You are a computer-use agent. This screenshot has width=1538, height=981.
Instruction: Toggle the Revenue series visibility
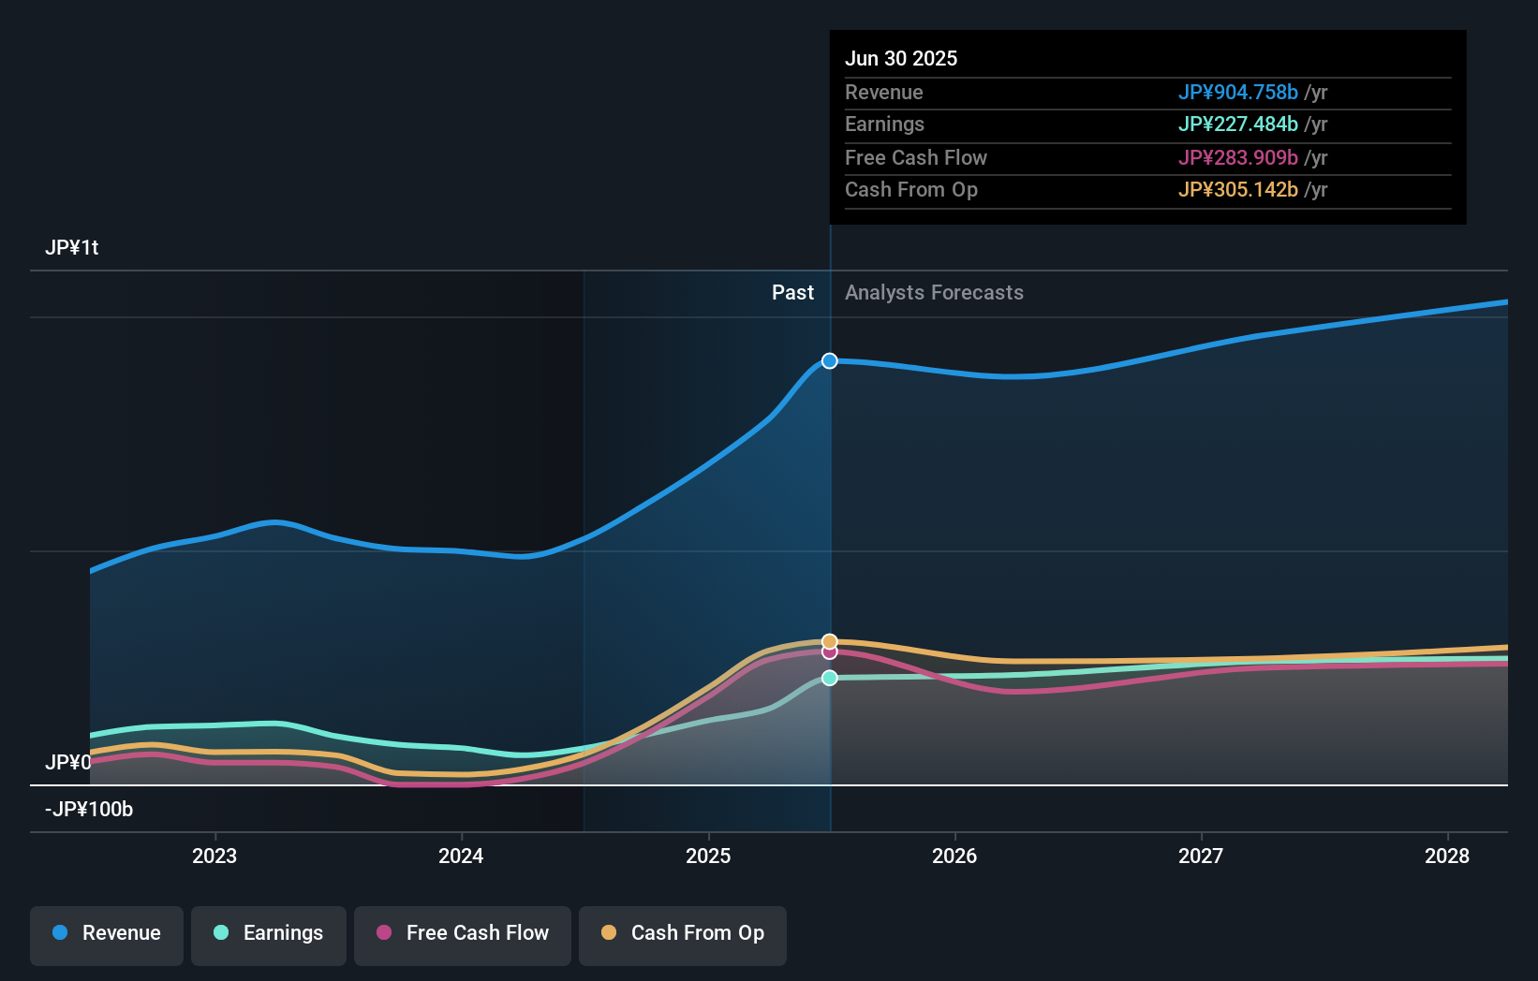tap(106, 933)
